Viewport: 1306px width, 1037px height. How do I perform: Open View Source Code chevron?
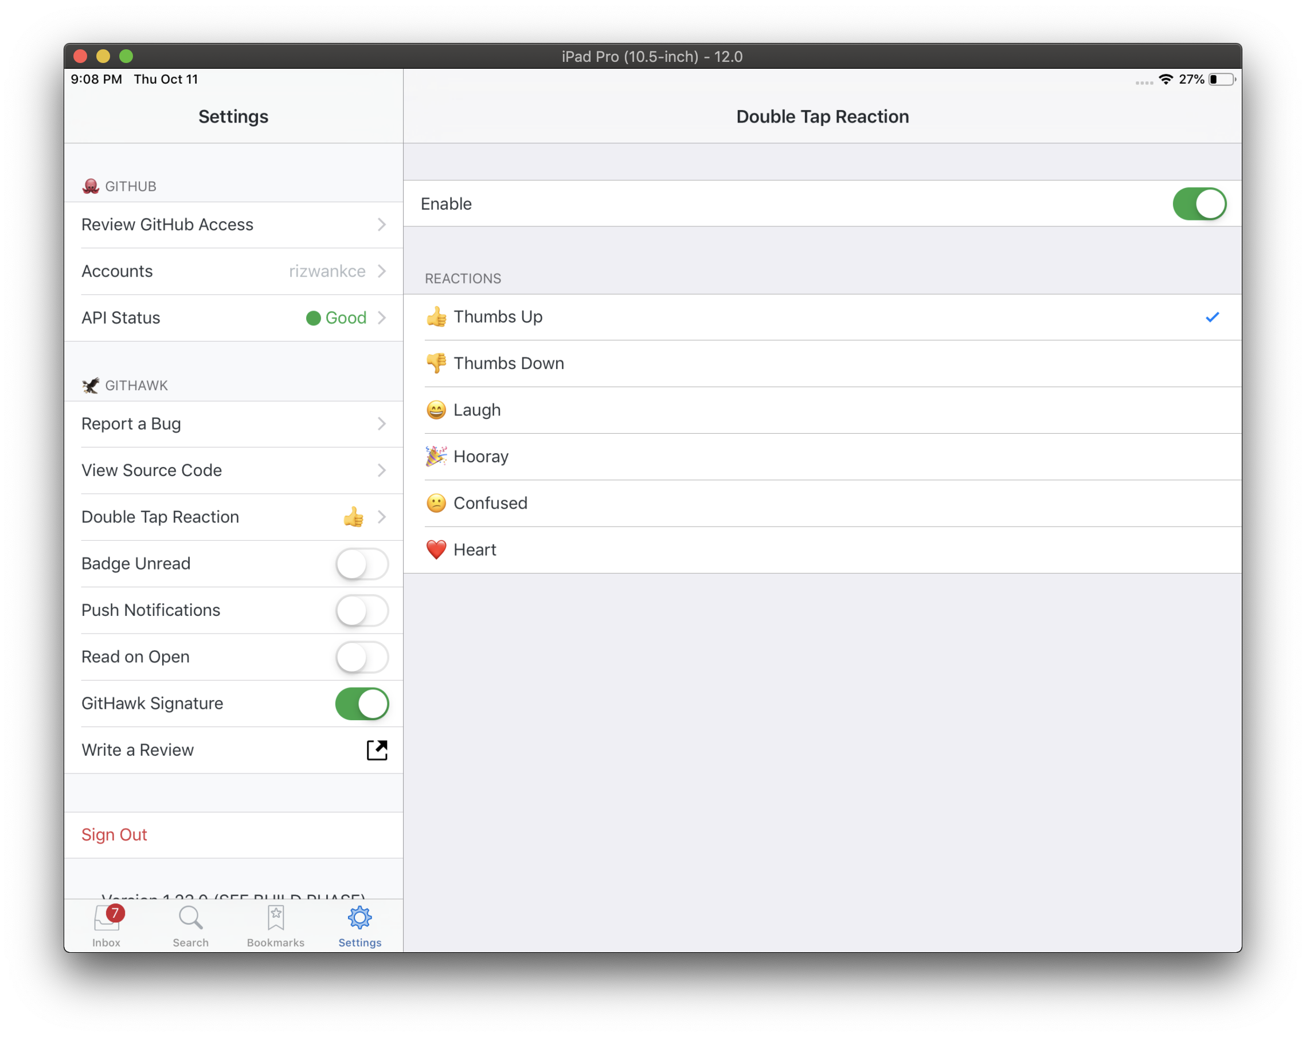coord(382,470)
